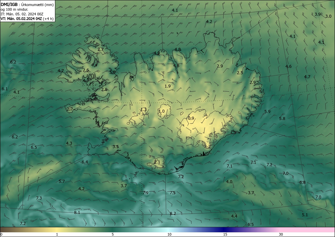Click the "DMI/IGB : Úrkomumætti (mm)" title line
This screenshot has width=335, height=237.
[x=27, y=5]
